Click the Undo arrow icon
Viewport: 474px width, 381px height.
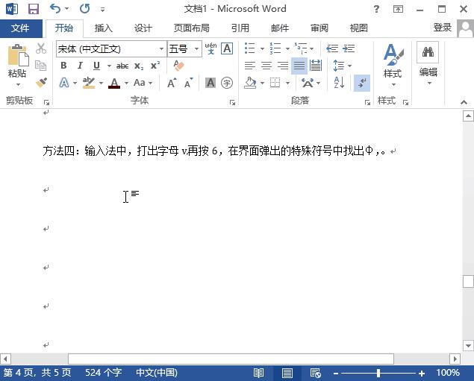click(x=55, y=9)
